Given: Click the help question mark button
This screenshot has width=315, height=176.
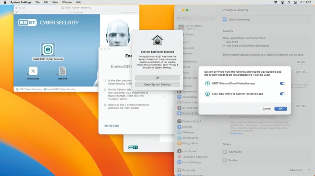Looking at the screenshot, I should pyautogui.click(x=309, y=170).
